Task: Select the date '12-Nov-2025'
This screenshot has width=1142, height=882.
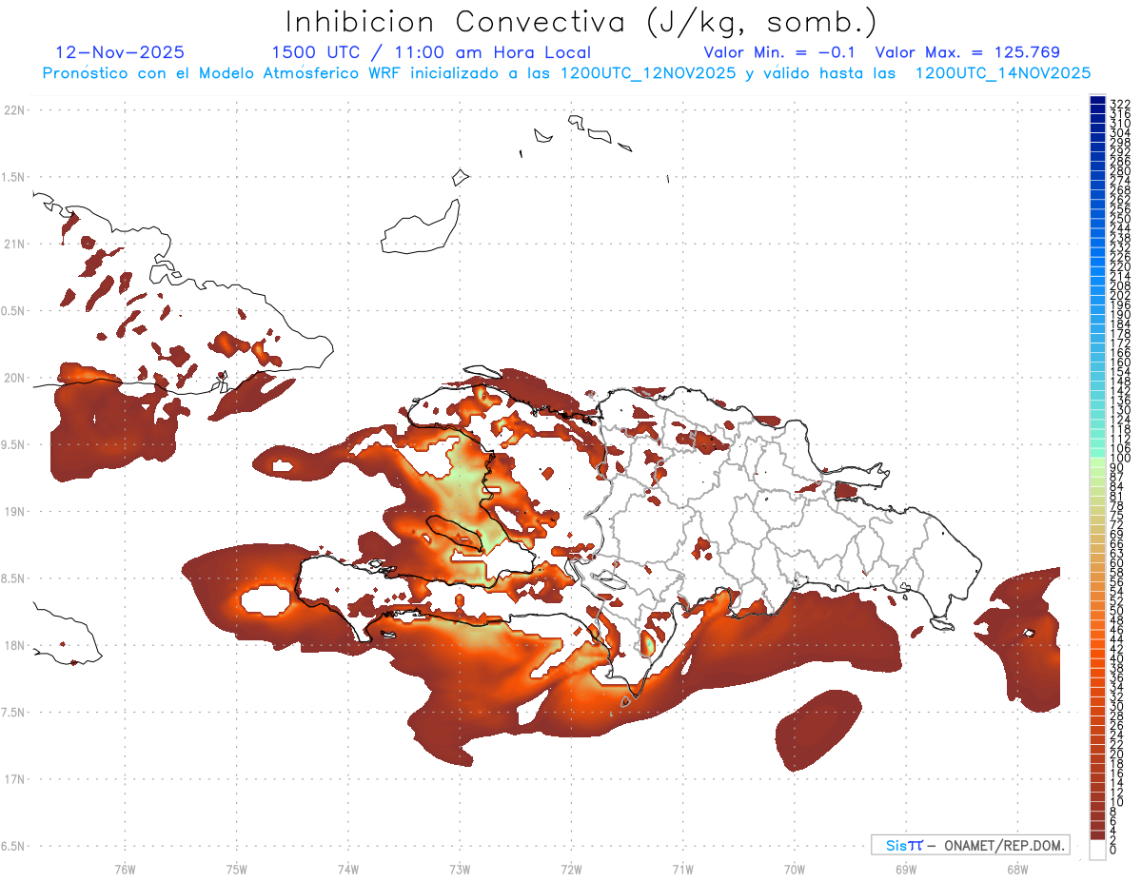Action: [121, 52]
